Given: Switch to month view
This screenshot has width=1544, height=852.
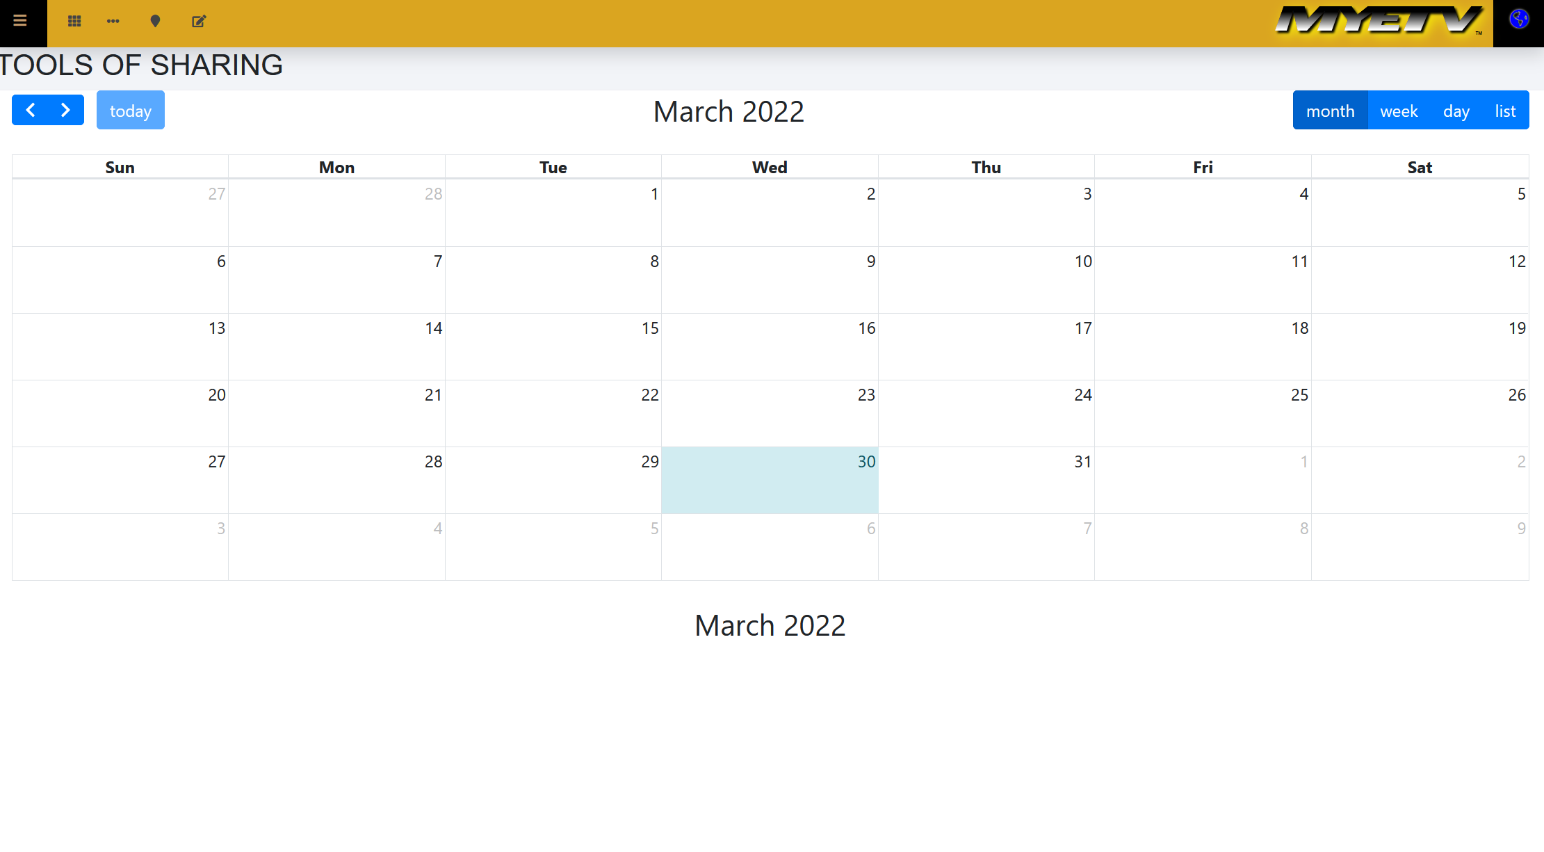Looking at the screenshot, I should (1331, 111).
